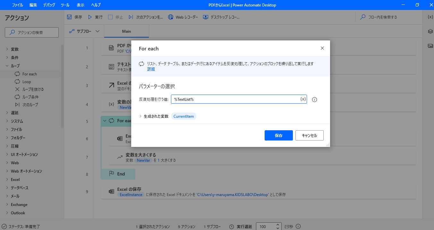Select the End action in row 8

[x=118, y=174]
